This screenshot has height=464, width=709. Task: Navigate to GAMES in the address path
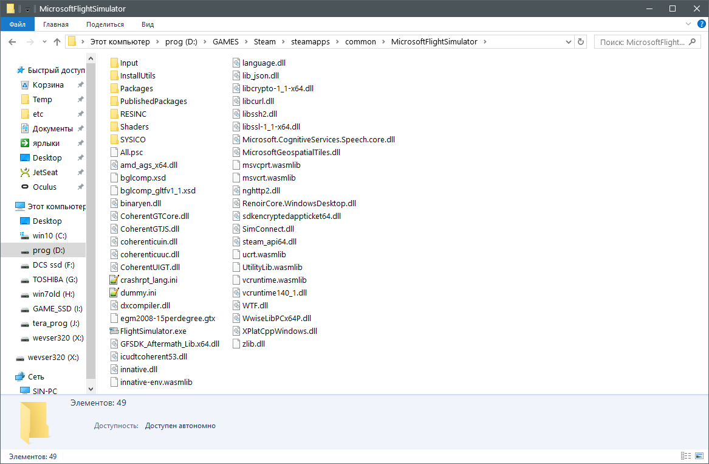pyautogui.click(x=225, y=41)
